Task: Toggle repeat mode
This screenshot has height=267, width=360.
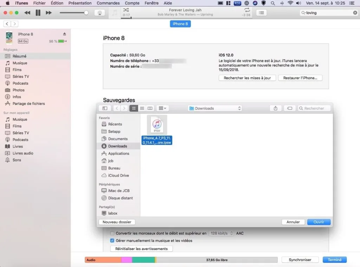Action: pyautogui.click(x=247, y=10)
